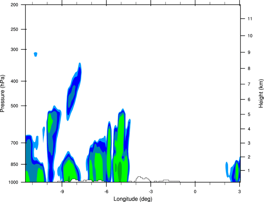Viewport: 264px width, 202px height.
Task: Click the 'Height (km)' axis title
Action: coord(261,93)
